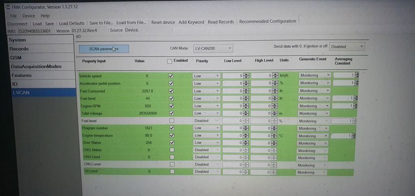Viewport: 415px width, 196px height.
Task: Open Generate Event dropdown for Vehicle speed
Action: (x=314, y=75)
